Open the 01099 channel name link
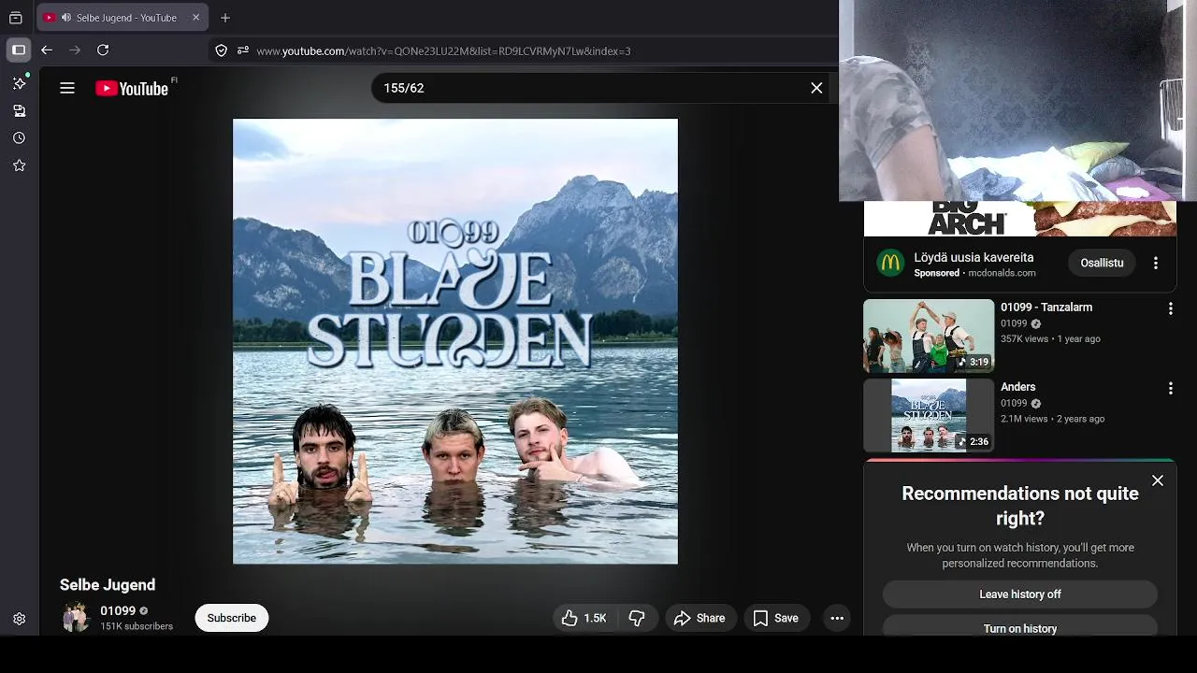Viewport: 1197px width, 673px height. pos(118,610)
